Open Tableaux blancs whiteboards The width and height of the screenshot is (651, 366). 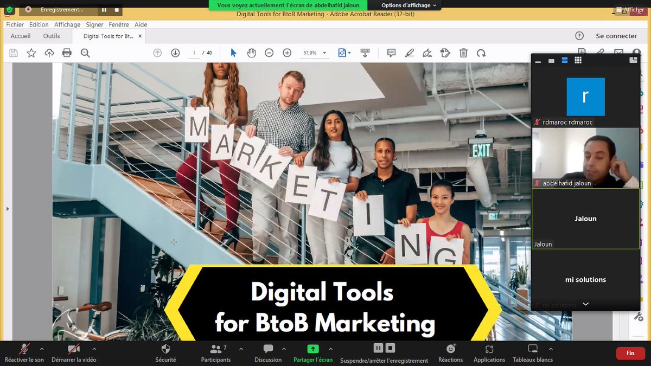[x=533, y=352]
